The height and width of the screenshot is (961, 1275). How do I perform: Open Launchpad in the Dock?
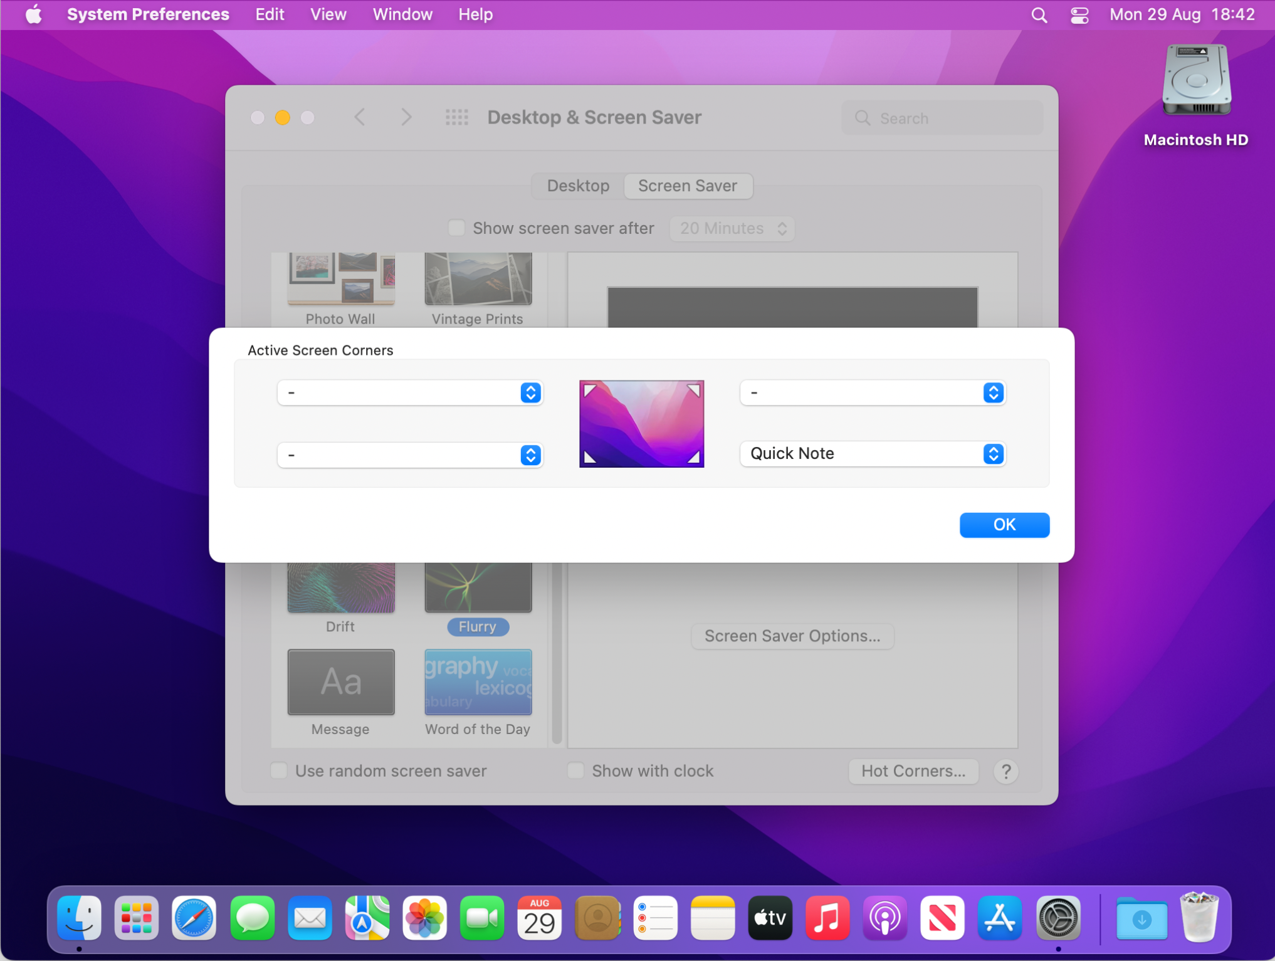coord(137,918)
